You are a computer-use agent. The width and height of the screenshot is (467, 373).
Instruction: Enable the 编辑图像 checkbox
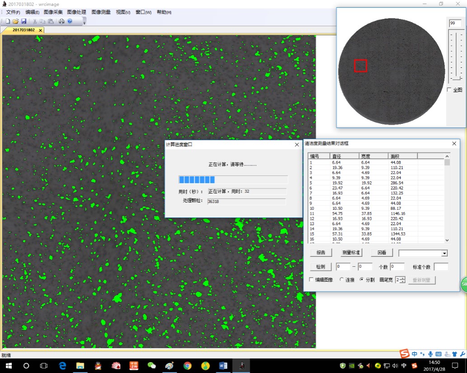(311, 280)
